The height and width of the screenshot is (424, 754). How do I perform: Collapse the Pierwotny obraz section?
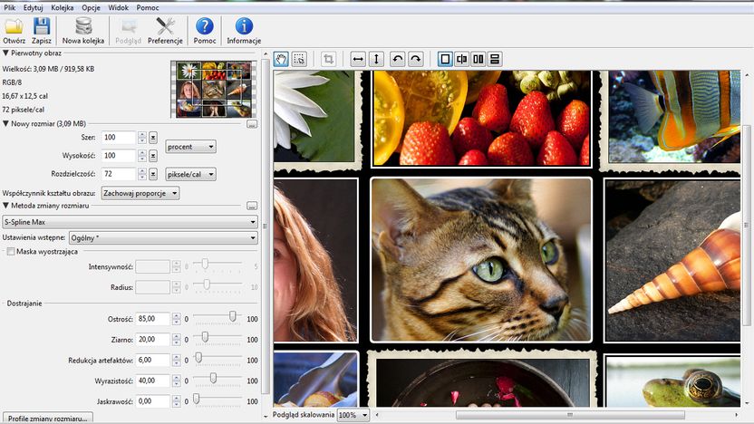[5, 53]
